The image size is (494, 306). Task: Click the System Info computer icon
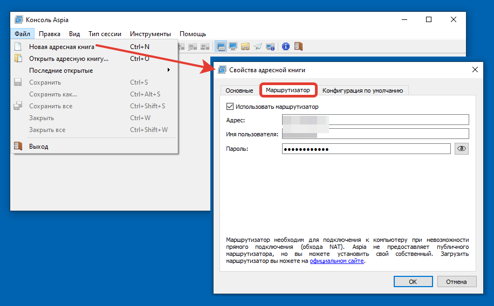pyautogui.click(x=270, y=47)
